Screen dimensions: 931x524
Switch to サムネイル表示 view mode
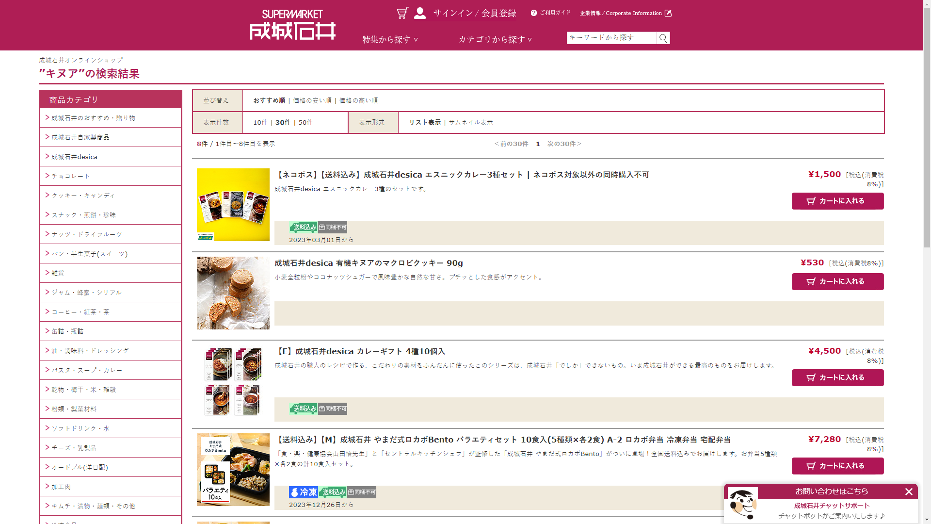pos(470,122)
